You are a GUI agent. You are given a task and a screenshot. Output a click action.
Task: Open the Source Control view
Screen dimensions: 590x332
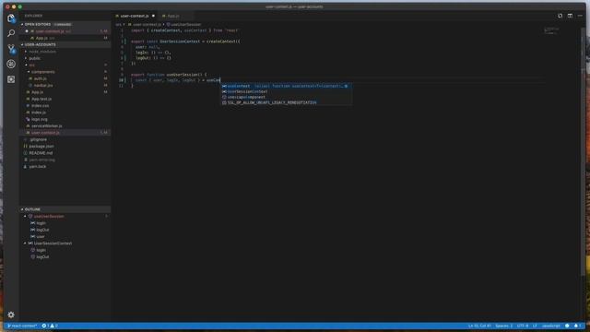tap(11, 49)
